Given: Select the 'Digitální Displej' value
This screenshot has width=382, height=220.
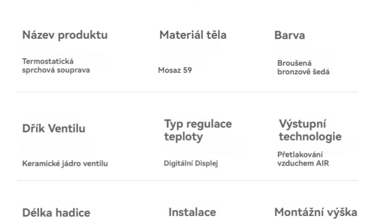Looking at the screenshot, I should [190, 163].
